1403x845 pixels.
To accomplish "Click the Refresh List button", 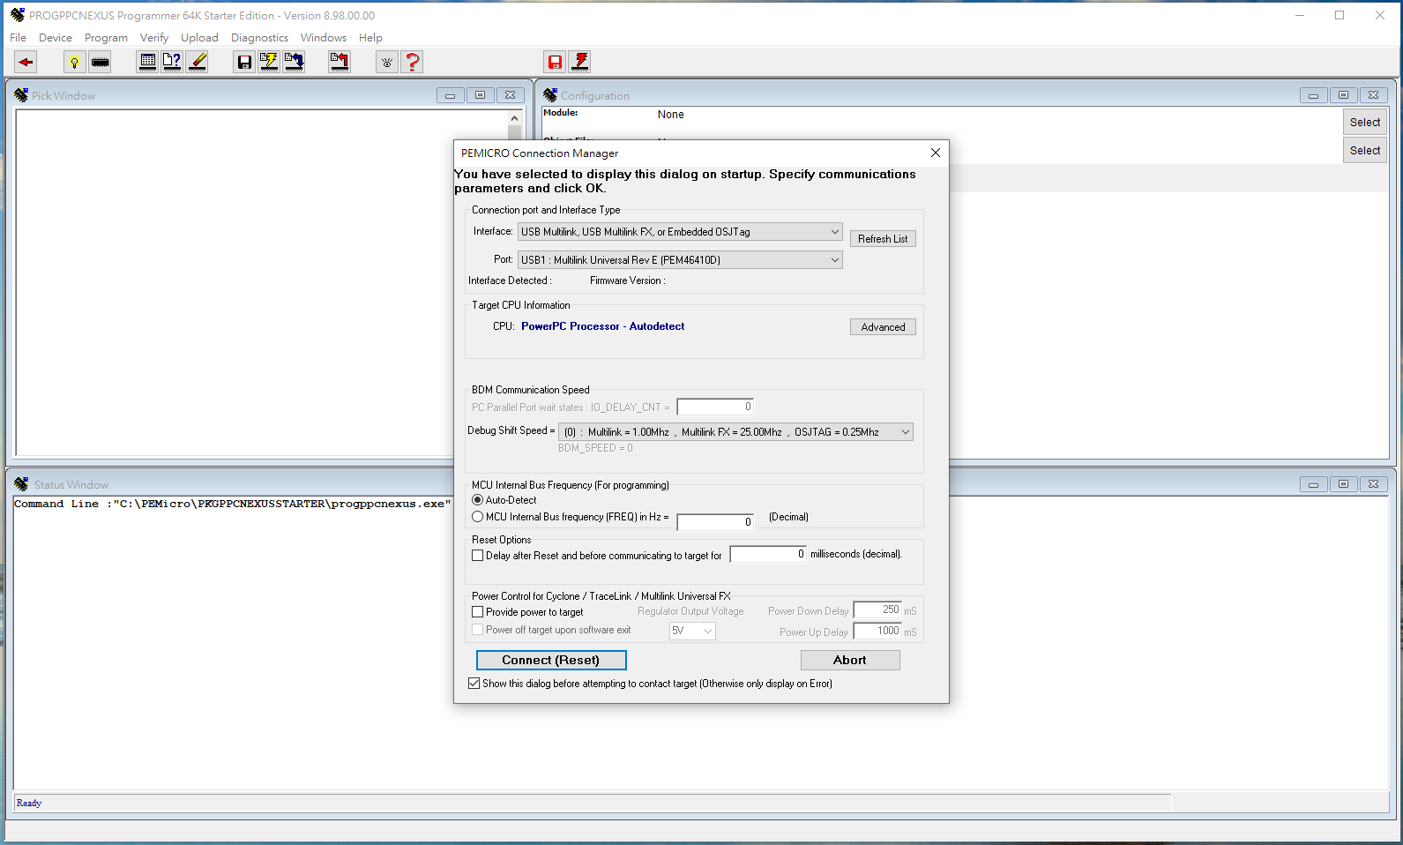I will click(883, 239).
